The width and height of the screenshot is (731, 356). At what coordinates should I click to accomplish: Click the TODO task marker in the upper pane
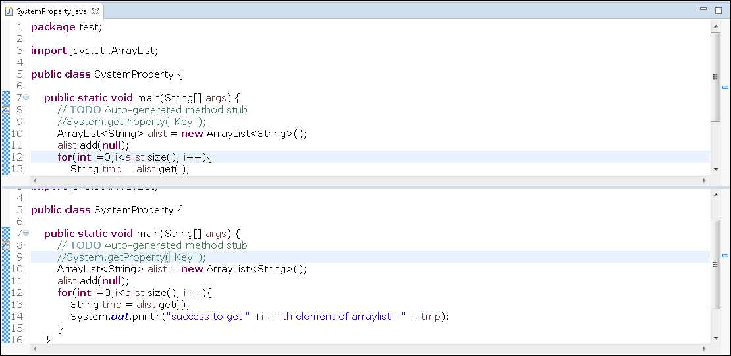pos(5,110)
